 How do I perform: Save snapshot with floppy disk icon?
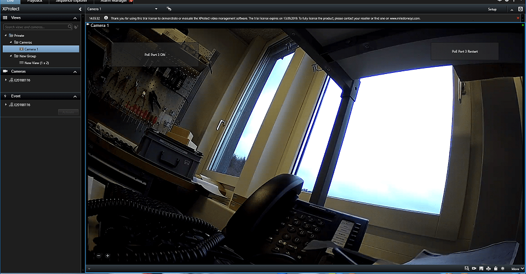coord(482,269)
